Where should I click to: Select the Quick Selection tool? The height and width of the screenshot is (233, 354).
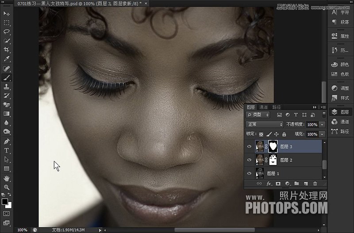tap(7, 41)
